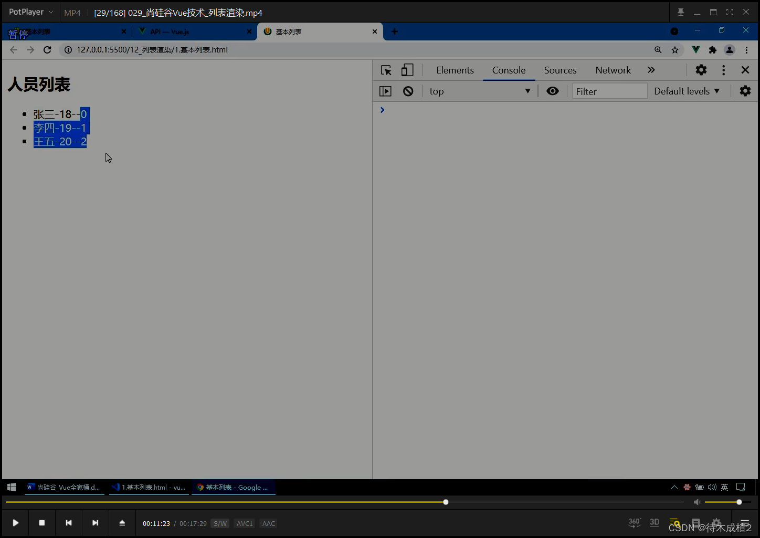The width and height of the screenshot is (760, 538).
Task: Open Word document in taskbar
Action: [64, 487]
